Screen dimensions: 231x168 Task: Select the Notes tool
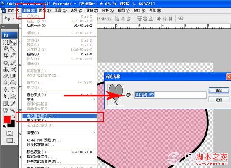[5, 104]
